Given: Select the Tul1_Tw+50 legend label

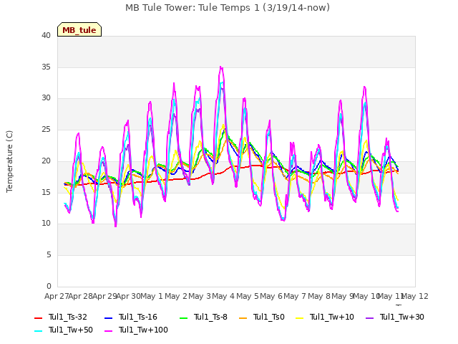Looking at the screenshot, I should pos(71,330).
